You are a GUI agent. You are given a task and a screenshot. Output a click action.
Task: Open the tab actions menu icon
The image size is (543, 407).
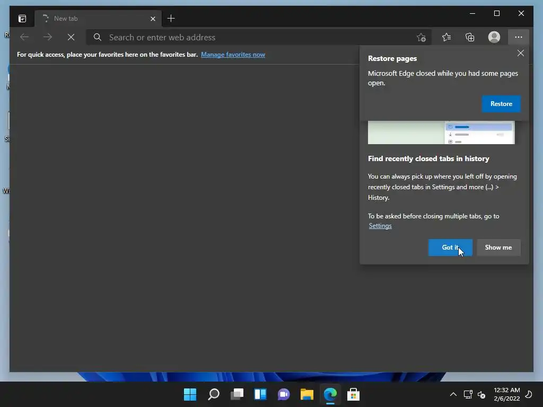(22, 19)
